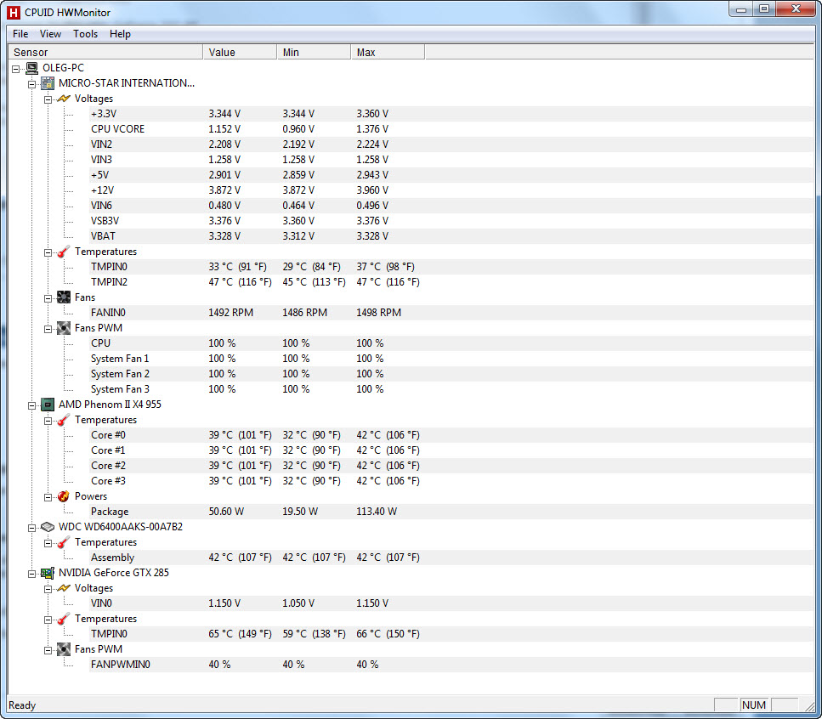Image resolution: width=822 pixels, height=719 pixels.
Task: Click the Powers flame icon
Action: click(x=64, y=496)
